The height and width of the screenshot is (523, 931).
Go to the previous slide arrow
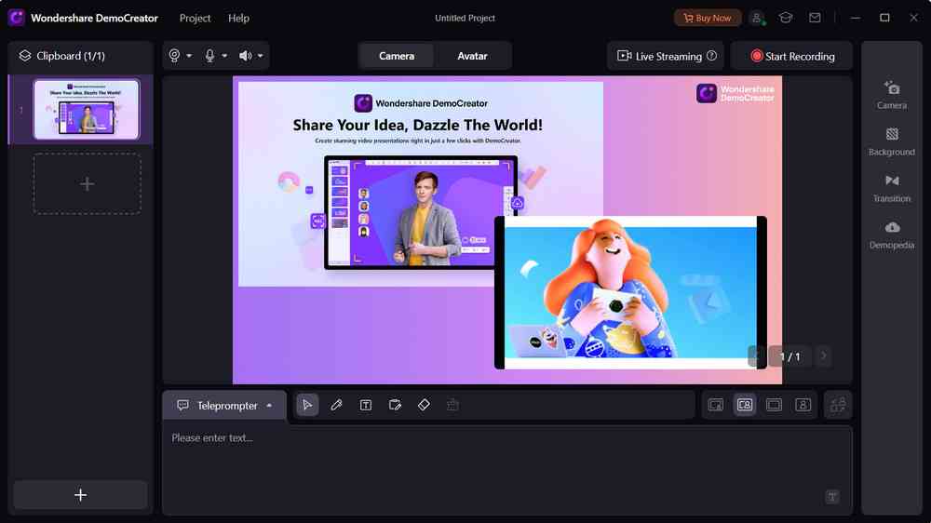[756, 356]
